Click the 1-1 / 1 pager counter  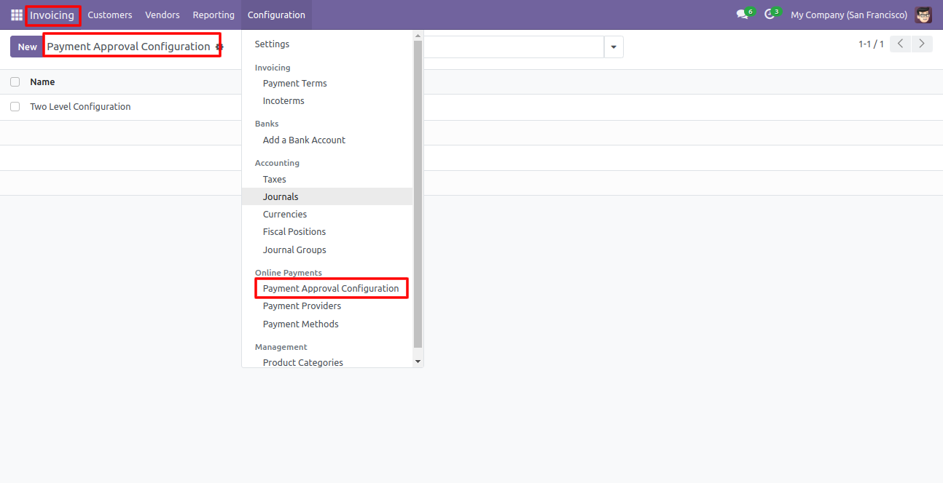pos(871,44)
